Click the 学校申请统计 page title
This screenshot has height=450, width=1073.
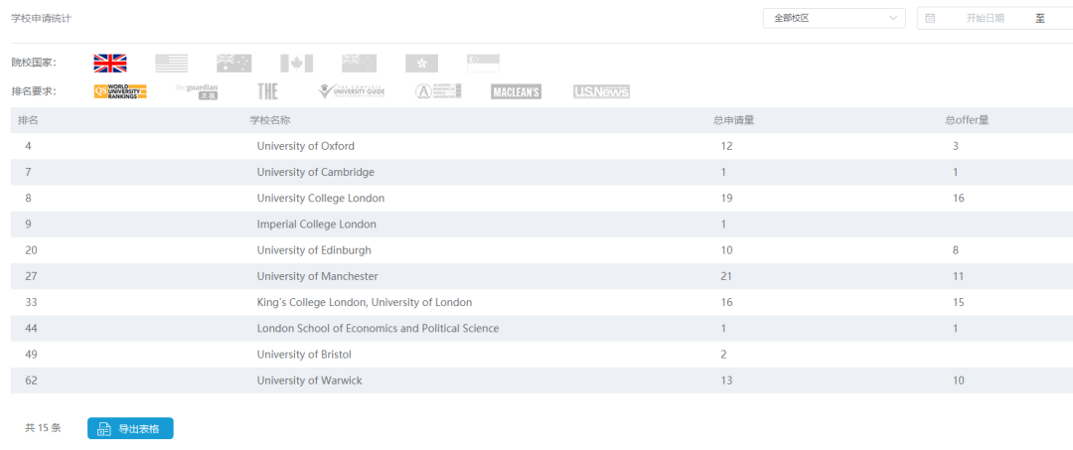click(x=41, y=19)
